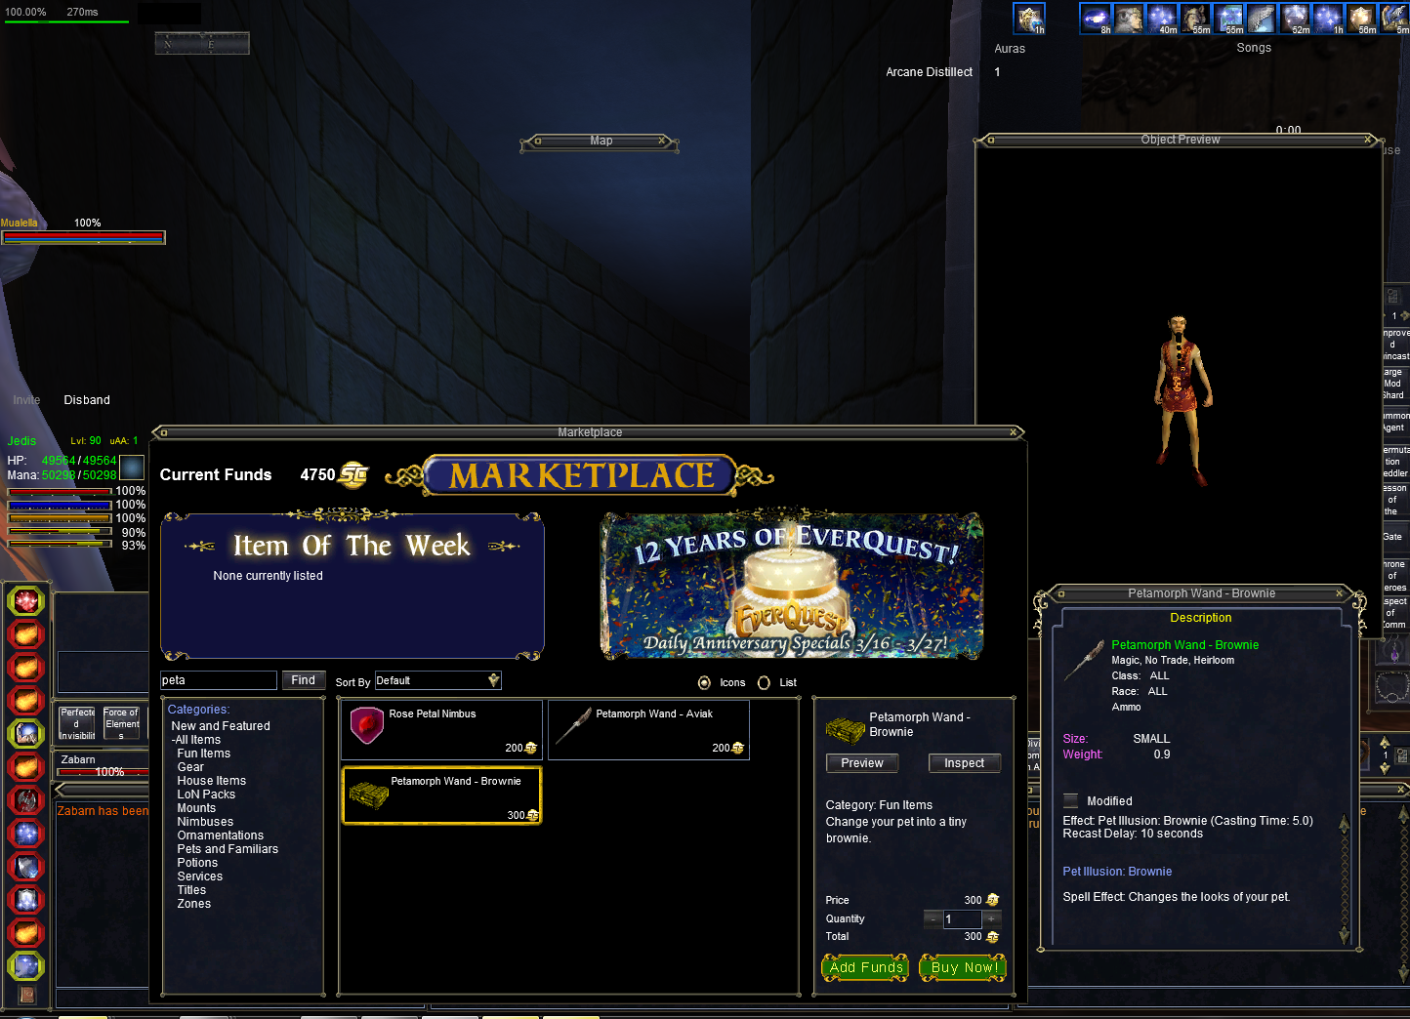Click the blue sparkles spell gem with red border
The width and height of the screenshot is (1410, 1019).
26,834
